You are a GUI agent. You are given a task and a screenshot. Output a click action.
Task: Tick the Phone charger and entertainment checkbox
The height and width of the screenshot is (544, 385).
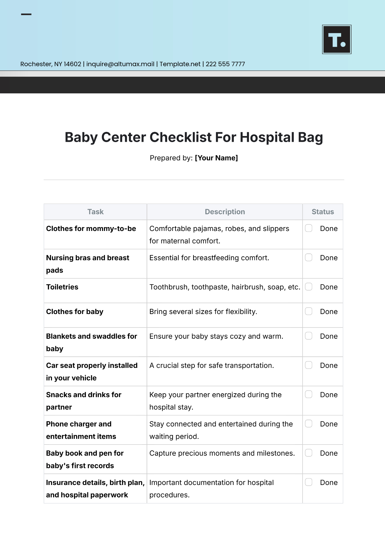pos(309,423)
